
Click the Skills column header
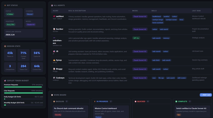click(154, 11)
